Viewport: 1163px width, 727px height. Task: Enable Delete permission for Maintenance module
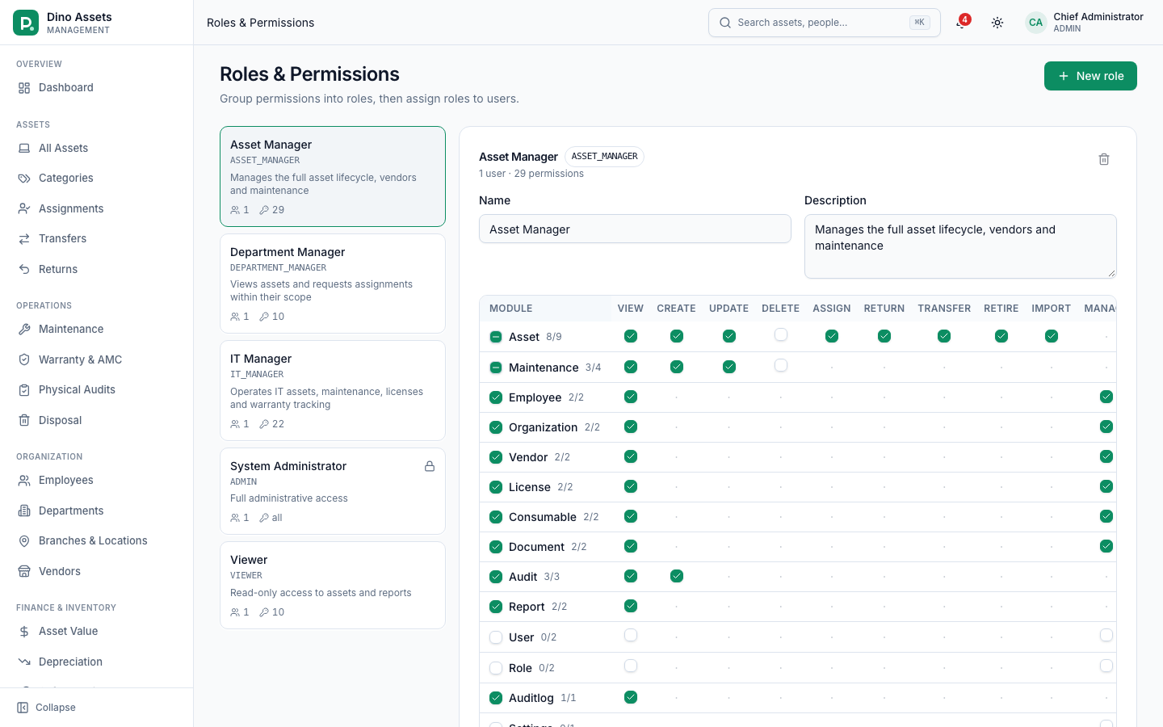[781, 365]
